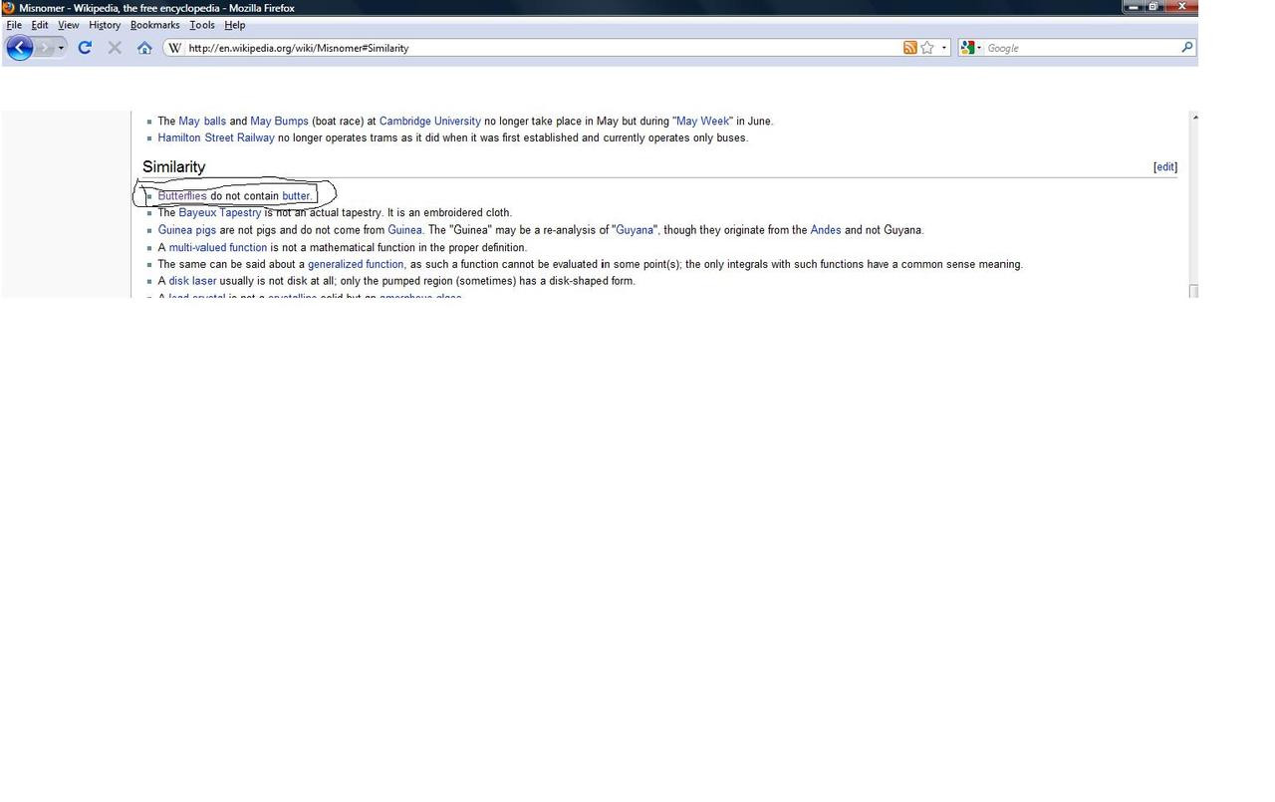1275x802 pixels.
Task: Go to the Home page
Action: coord(144,48)
